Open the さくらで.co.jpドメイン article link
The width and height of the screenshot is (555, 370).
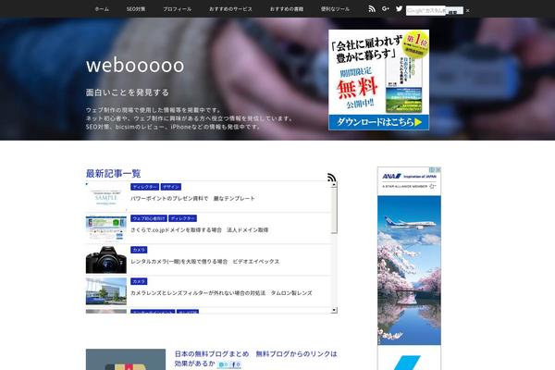[200, 229]
